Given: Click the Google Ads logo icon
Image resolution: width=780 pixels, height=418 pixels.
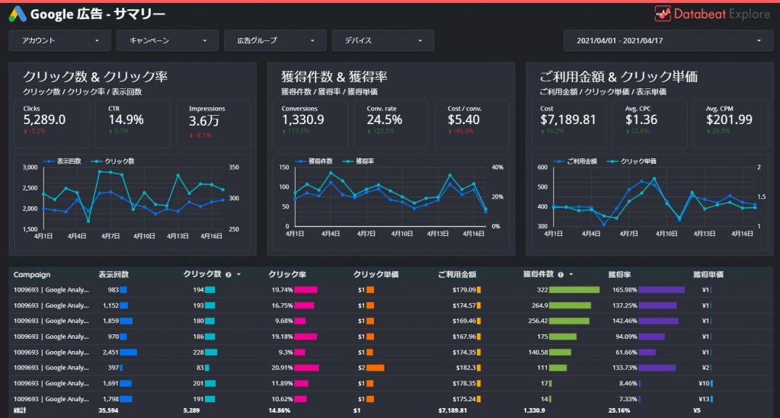Looking at the screenshot, I should pos(18,14).
